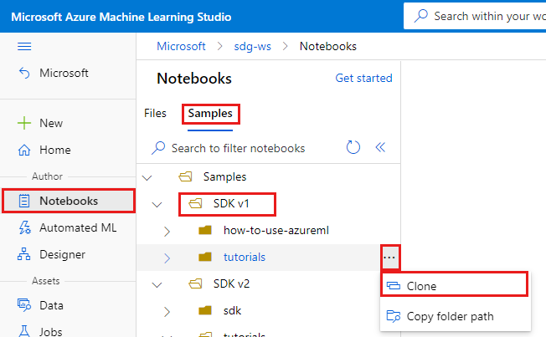Click the filter notebooks search field
Viewport: 546px width, 337px height.
coord(238,148)
